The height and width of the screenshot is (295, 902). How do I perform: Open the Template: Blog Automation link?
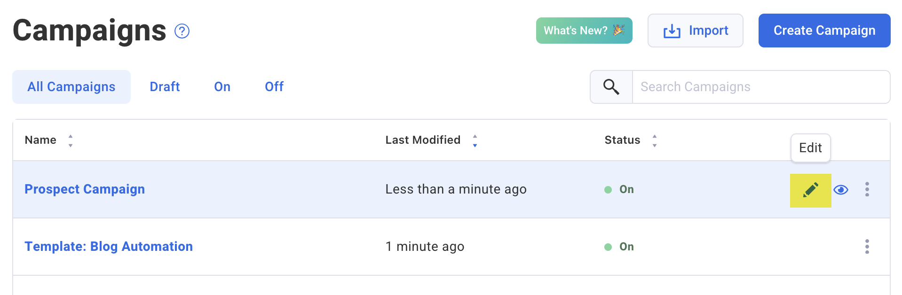pos(109,247)
